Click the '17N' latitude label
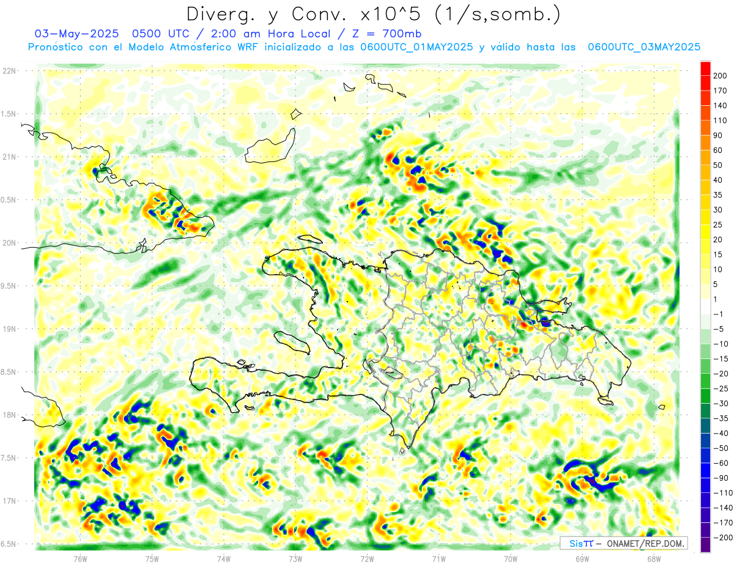Viewport: 734px width, 567px height. pos(10,501)
